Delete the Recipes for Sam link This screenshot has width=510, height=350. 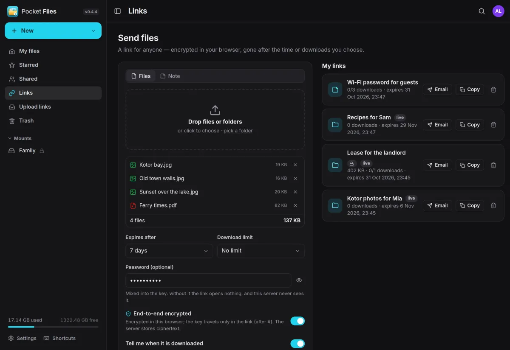(x=493, y=125)
